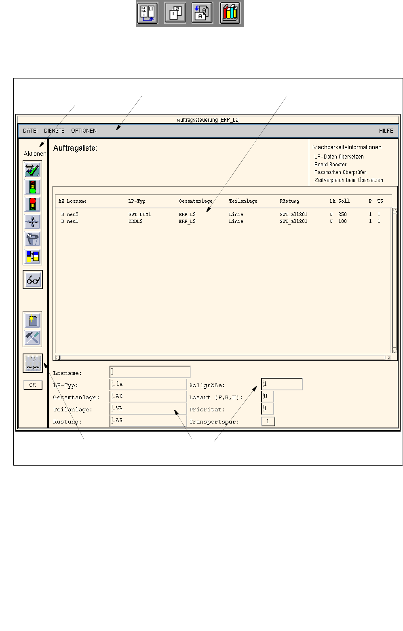Open the OPTIONEN menu

84,131
